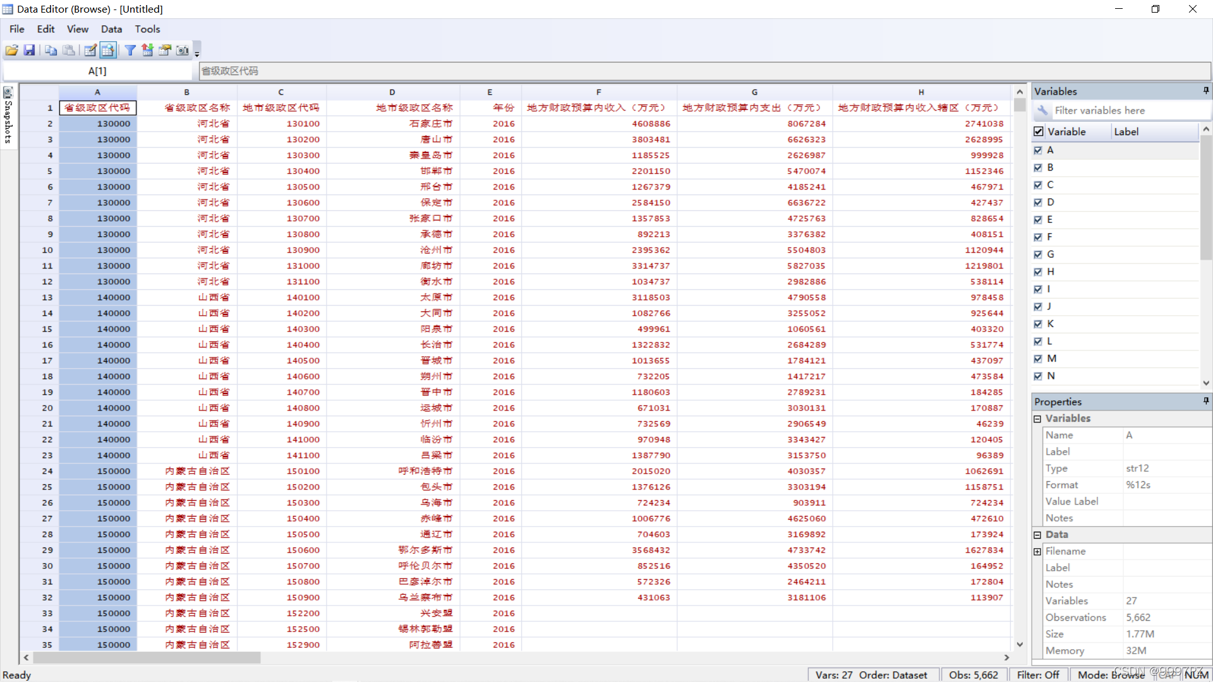Collapse the Variables section in Properties
The image size is (1213, 682).
point(1037,419)
